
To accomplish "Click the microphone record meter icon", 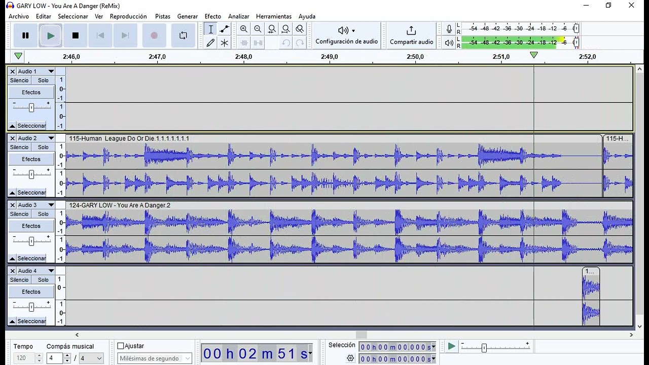I will (x=449, y=29).
